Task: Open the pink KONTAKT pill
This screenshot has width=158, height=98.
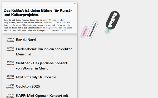Action: [x=85, y=32]
